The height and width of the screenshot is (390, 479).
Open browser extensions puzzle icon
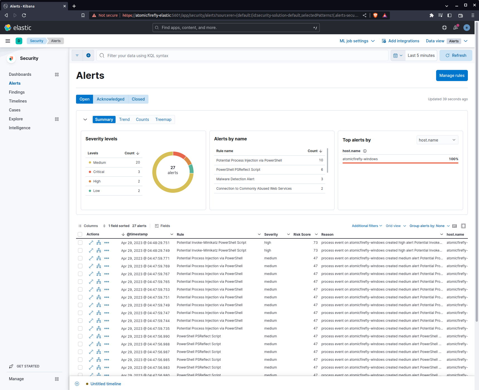point(432,15)
